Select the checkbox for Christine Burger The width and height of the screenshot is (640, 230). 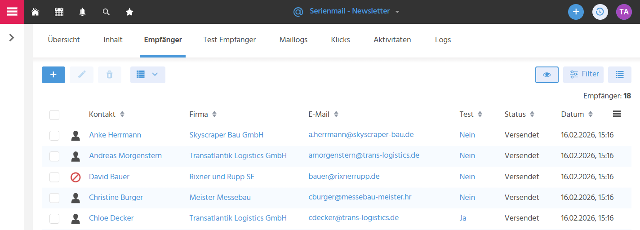click(54, 198)
